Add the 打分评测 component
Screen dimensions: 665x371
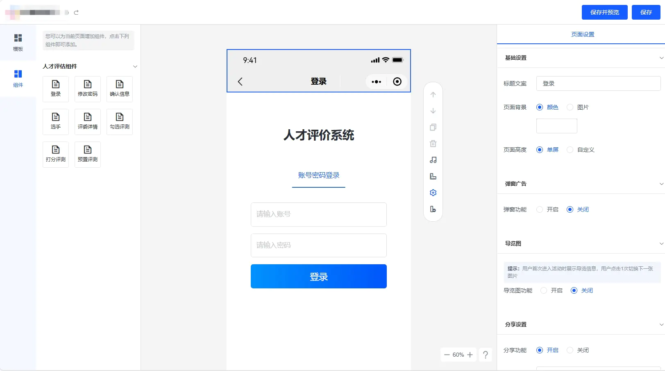pos(56,154)
